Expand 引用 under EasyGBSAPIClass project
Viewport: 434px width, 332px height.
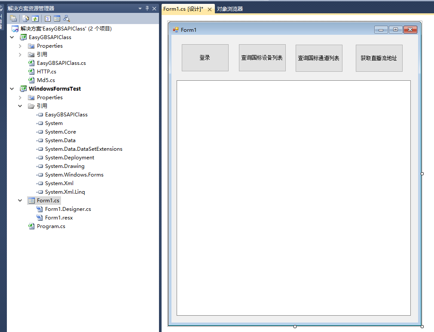[x=20, y=55]
